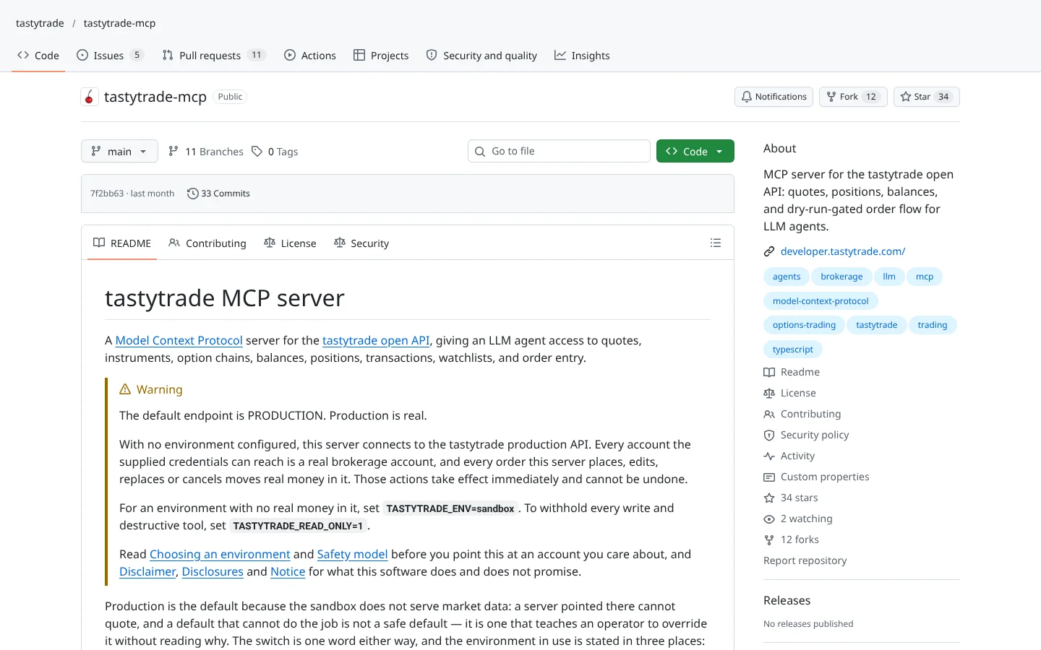Screen dimensions: 1041x650
Task: Click the tastytrade-mcp repository avatar icon
Action: coord(90,97)
